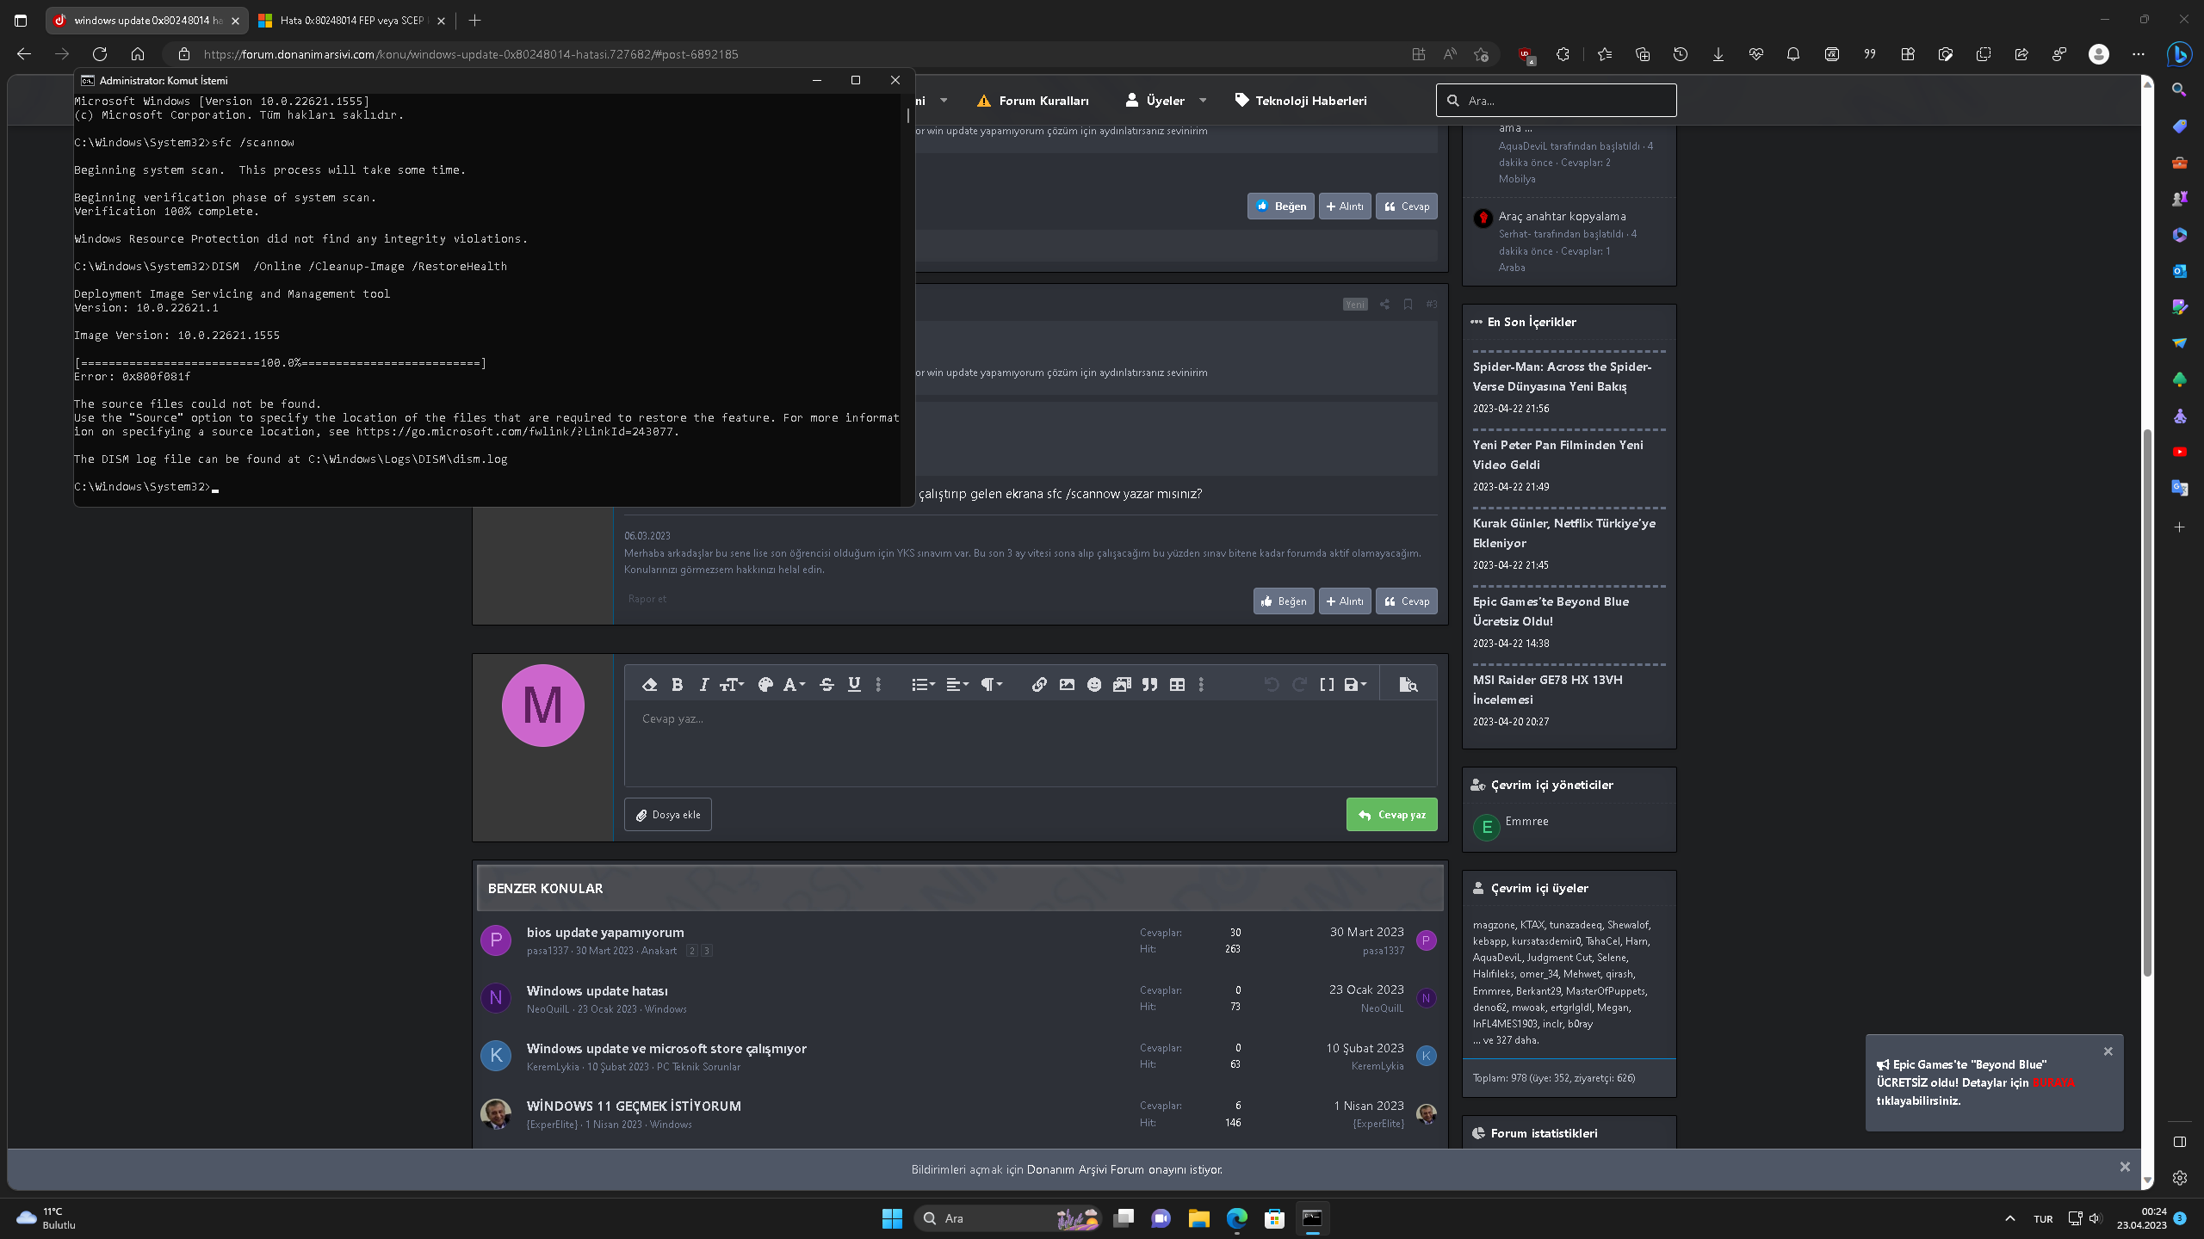Open MSI Raider GE78 HX 13VH İncelemesi
The height and width of the screenshot is (1239, 2204).
(1547, 689)
